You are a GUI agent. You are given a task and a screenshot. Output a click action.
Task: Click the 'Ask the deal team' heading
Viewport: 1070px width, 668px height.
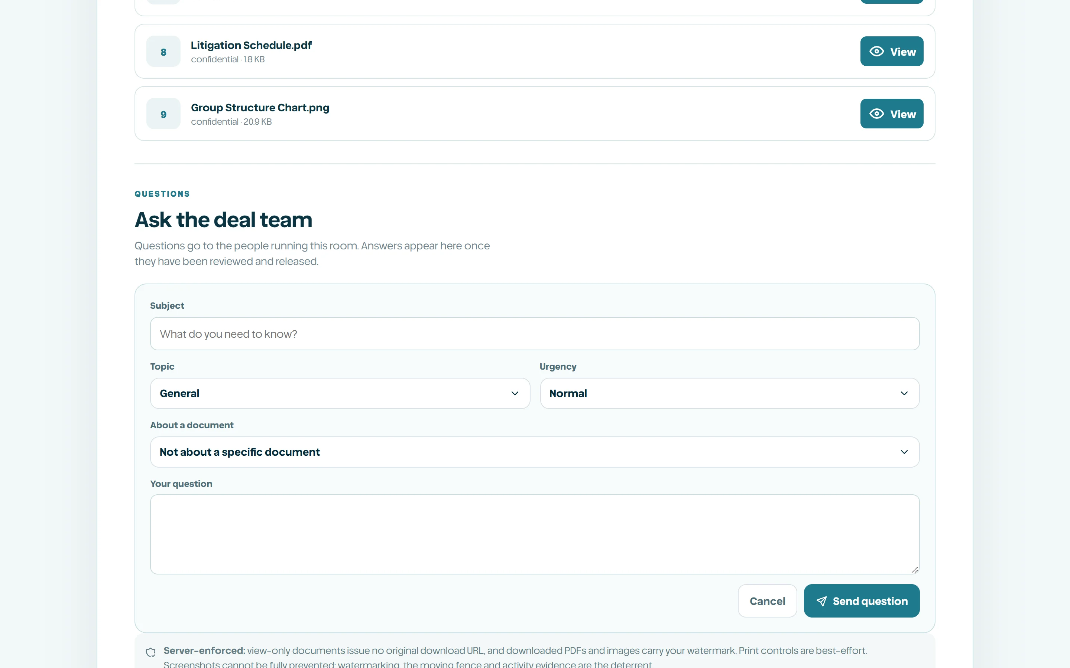223,220
